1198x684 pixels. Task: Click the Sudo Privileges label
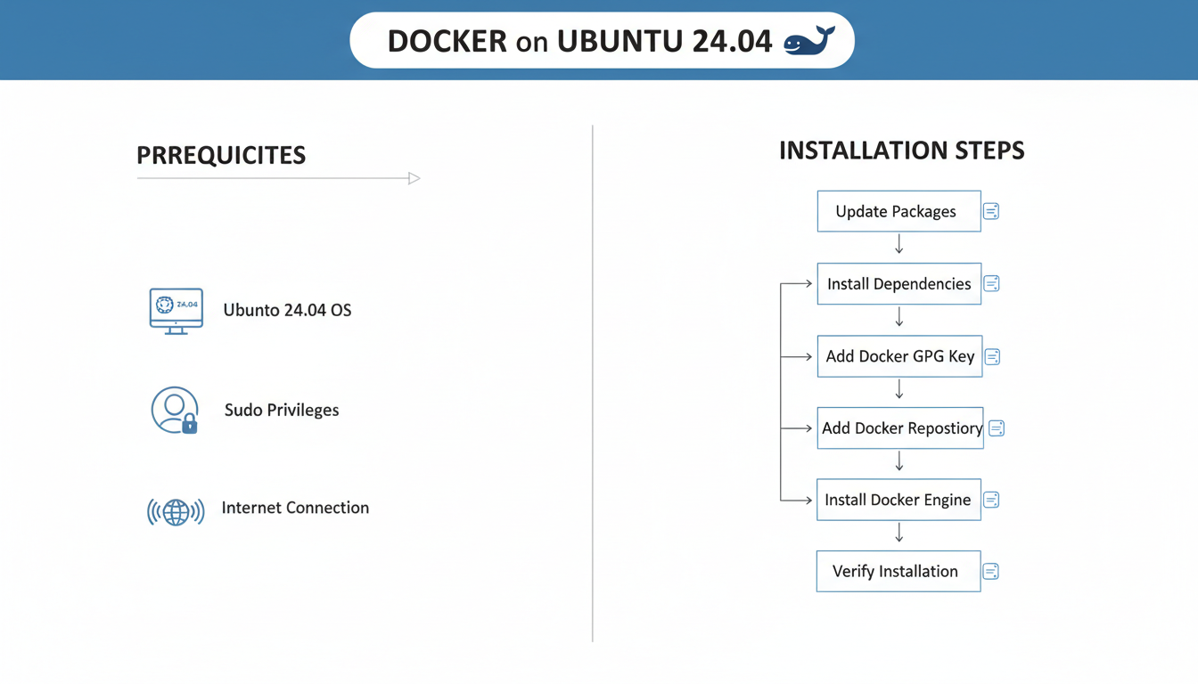(x=282, y=411)
